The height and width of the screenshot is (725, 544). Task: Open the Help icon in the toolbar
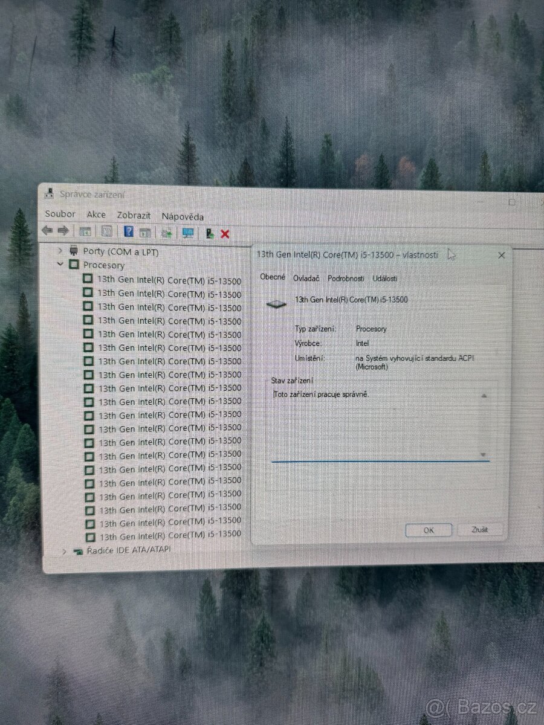pos(128,231)
